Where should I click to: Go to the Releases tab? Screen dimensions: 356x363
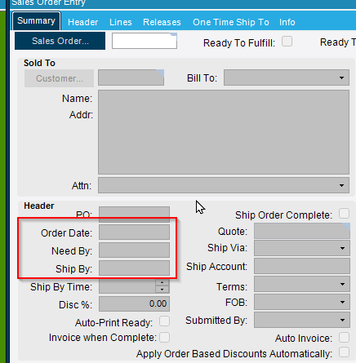coord(162,22)
